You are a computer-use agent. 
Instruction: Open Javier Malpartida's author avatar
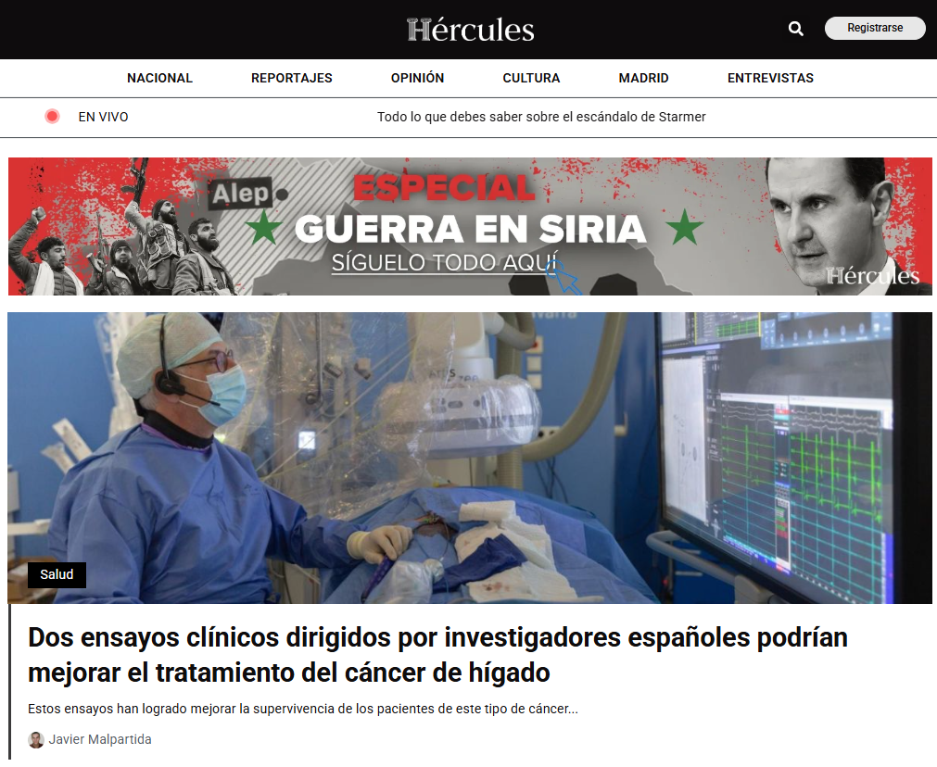(36, 739)
